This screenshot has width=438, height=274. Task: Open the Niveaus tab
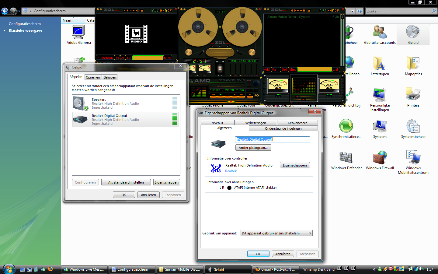(x=217, y=123)
